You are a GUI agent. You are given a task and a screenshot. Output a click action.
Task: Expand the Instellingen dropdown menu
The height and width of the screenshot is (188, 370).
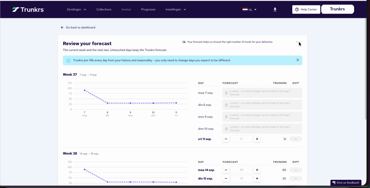pos(176,9)
